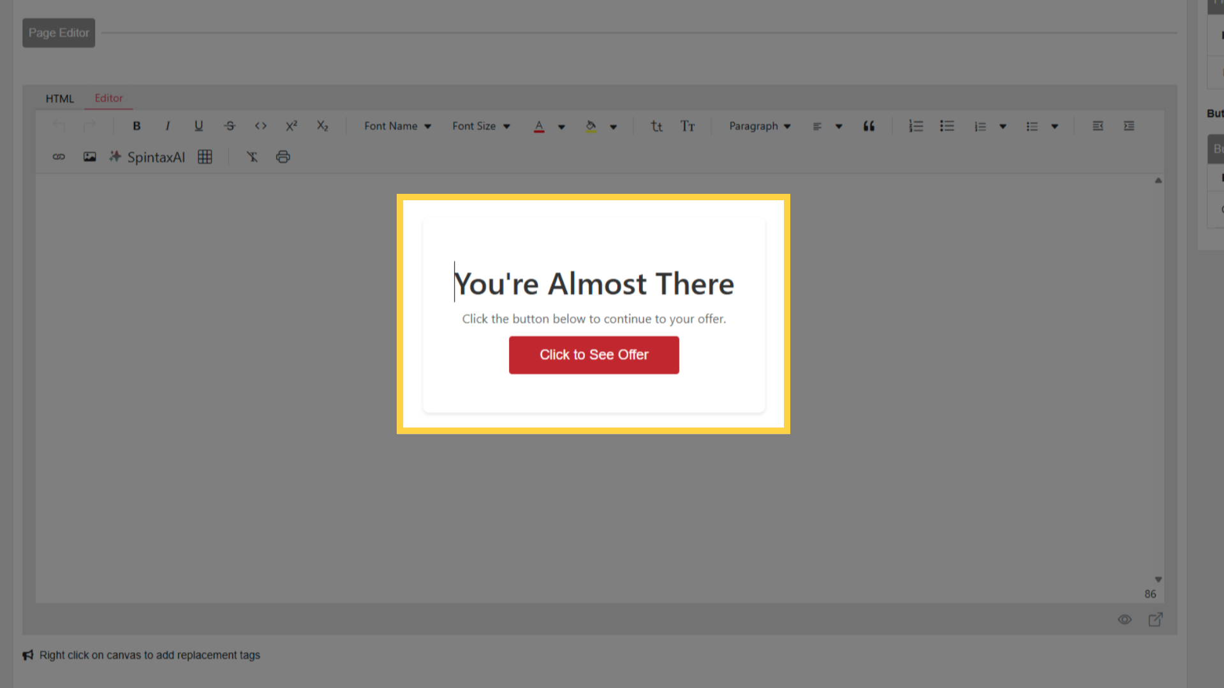Clear formatting with the remove-format icon
Screen dimensions: 1224x688
[x=252, y=157]
